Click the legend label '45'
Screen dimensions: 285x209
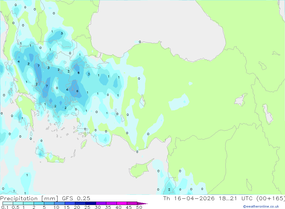coord(129,207)
